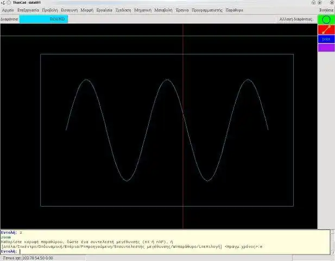Open the Εισαγωγή menu
The height and width of the screenshot is (261, 335).
(x=69, y=10)
